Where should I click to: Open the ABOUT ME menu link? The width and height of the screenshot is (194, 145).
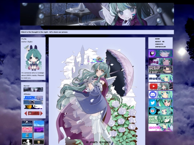(160, 42)
